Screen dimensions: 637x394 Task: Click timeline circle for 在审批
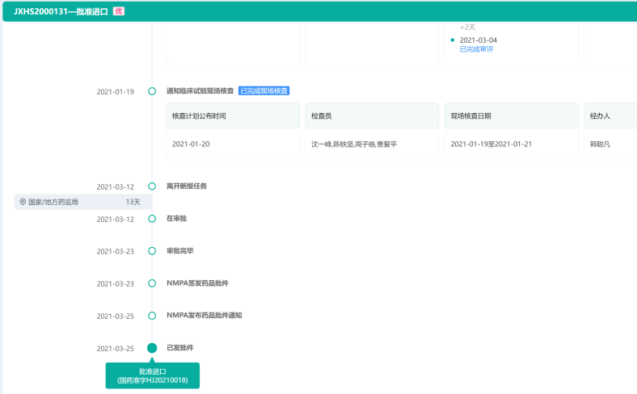(x=152, y=219)
